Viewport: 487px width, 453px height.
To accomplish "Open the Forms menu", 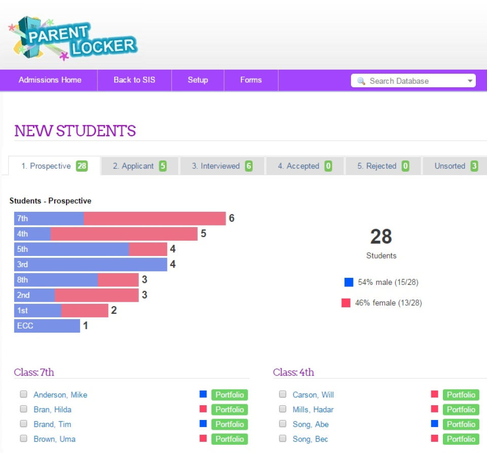I will 251,80.
